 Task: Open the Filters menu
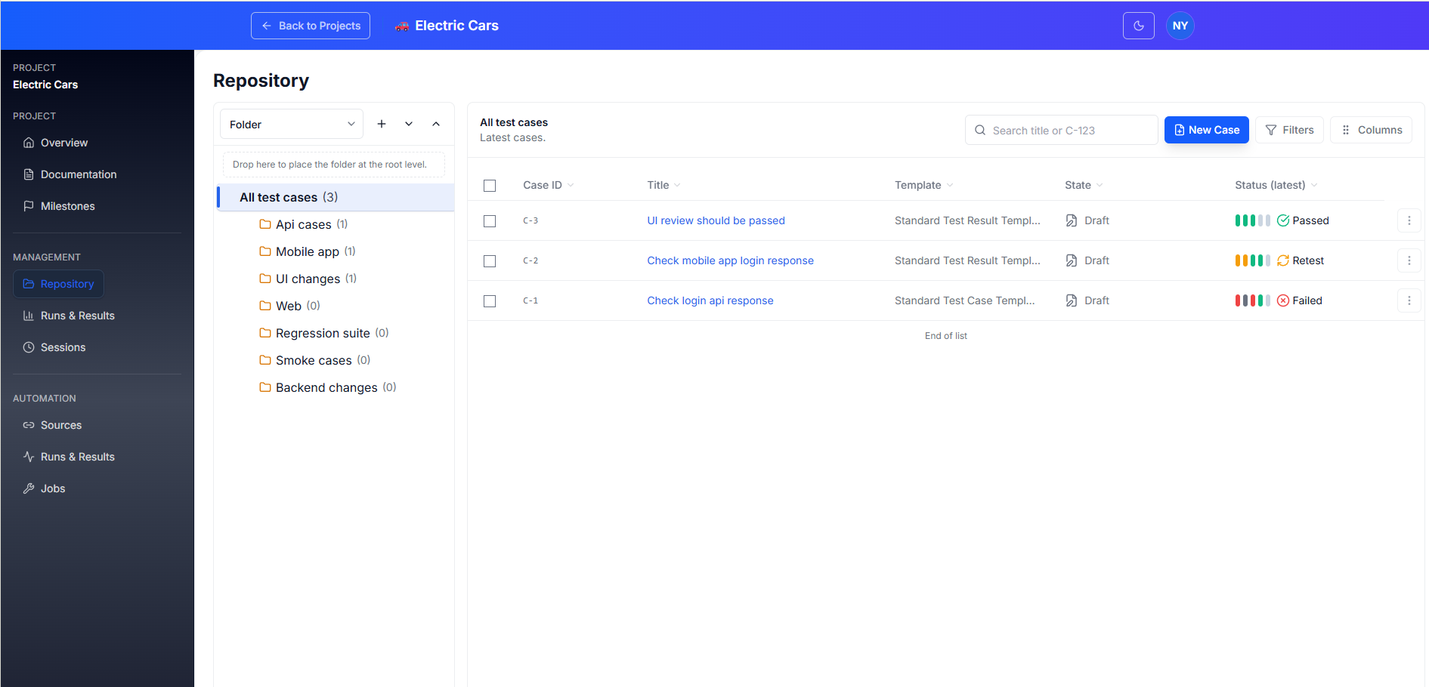pyautogui.click(x=1289, y=129)
